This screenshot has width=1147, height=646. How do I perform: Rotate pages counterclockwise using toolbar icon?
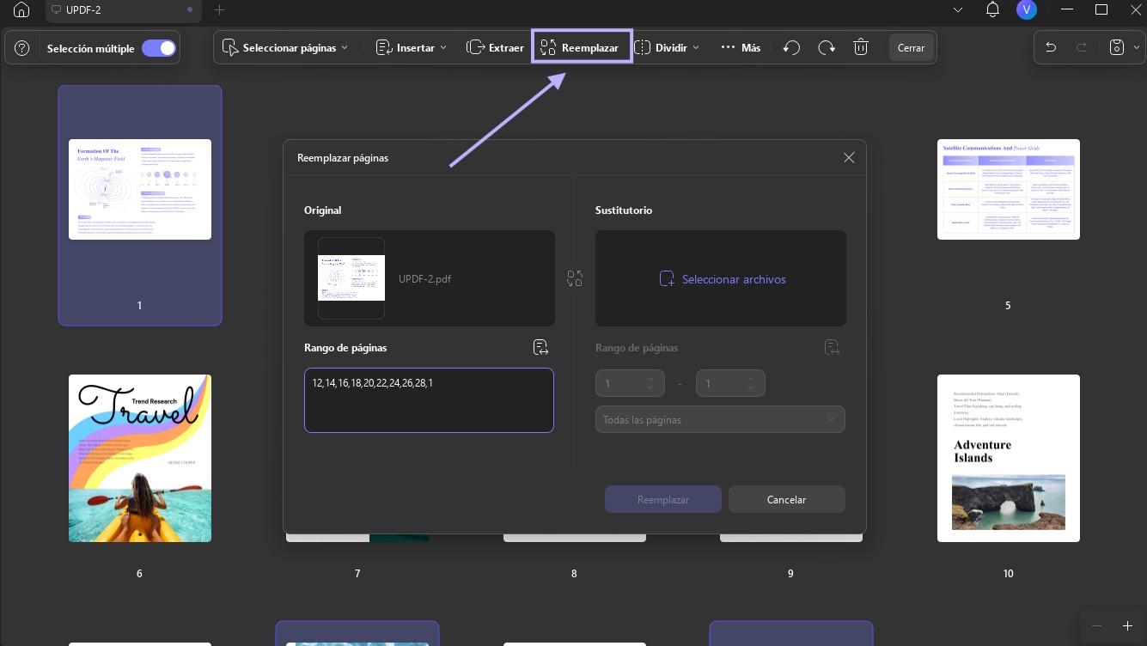791,48
